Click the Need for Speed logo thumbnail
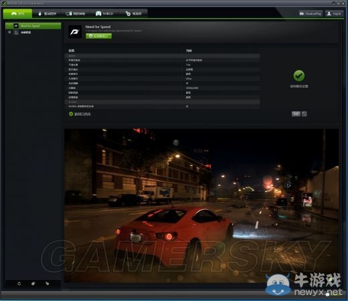 [75, 32]
